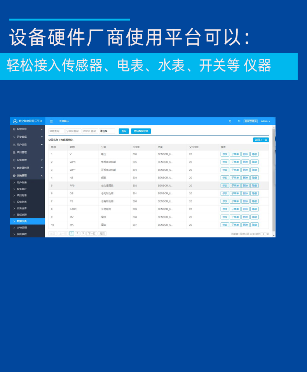The width and height of the screenshot is (307, 372).
Task: Click the 历史数据 sidebar icon
Action: (14, 137)
